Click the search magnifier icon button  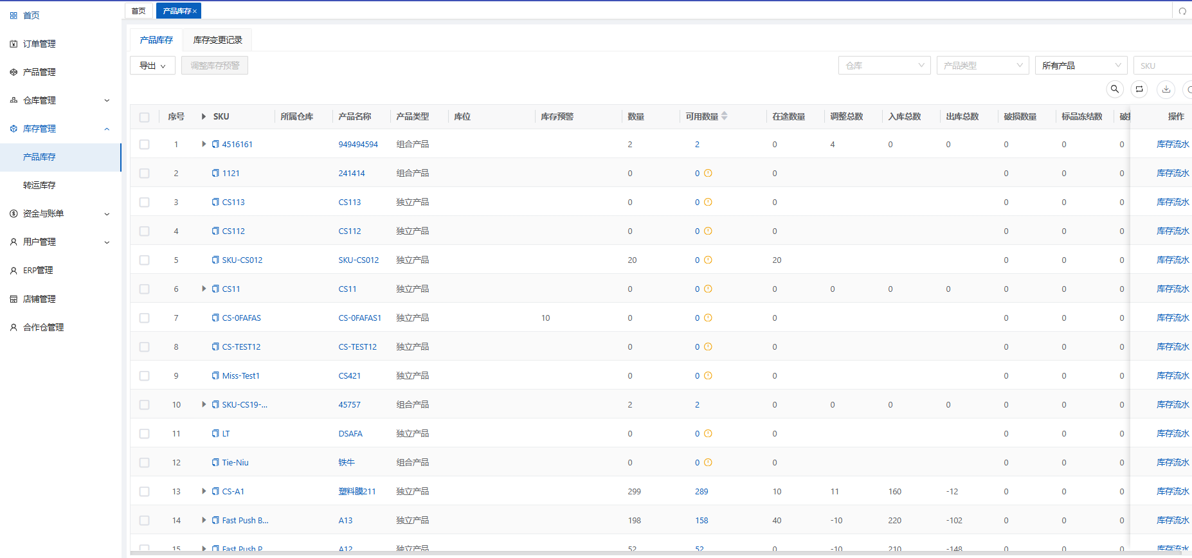tap(1115, 89)
